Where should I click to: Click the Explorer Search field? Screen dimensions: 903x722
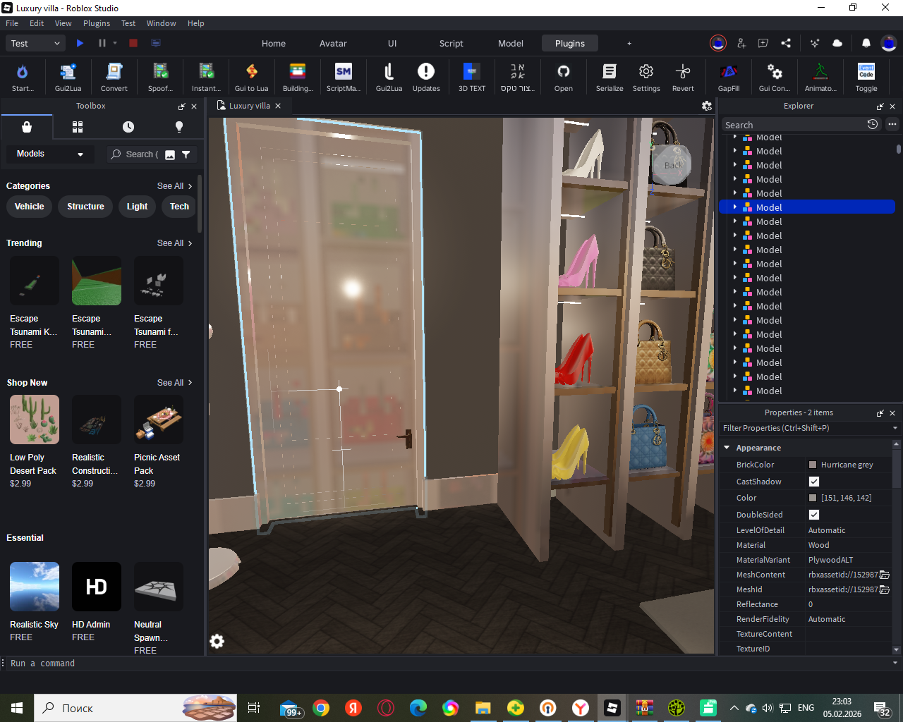click(792, 125)
